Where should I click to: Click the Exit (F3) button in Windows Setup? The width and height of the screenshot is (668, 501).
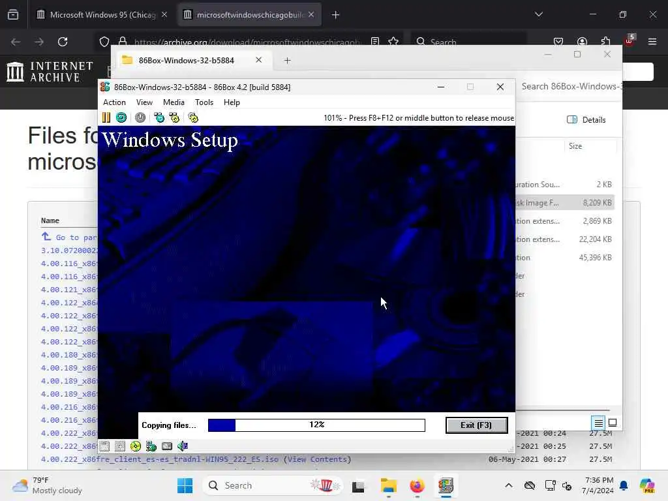(476, 425)
